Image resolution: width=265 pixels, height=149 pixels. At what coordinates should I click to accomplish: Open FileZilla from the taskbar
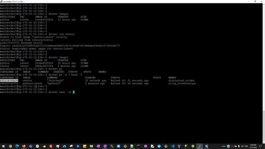pyautogui.click(x=51, y=146)
